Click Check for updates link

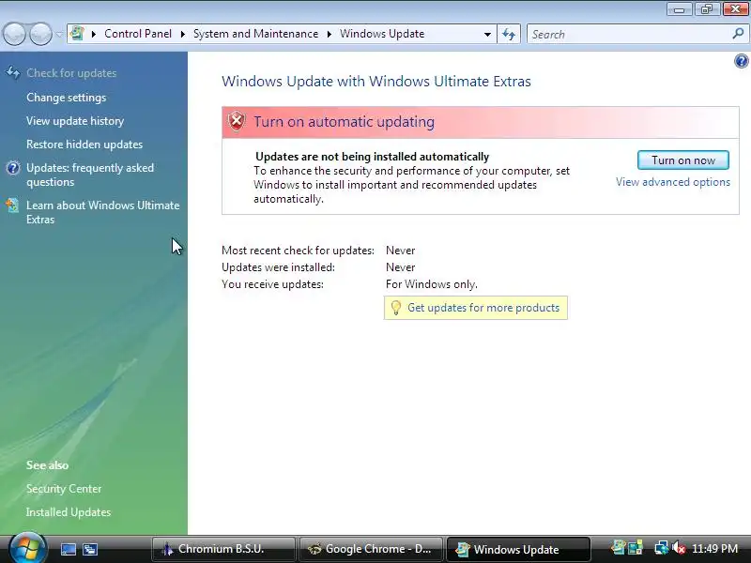click(x=71, y=73)
